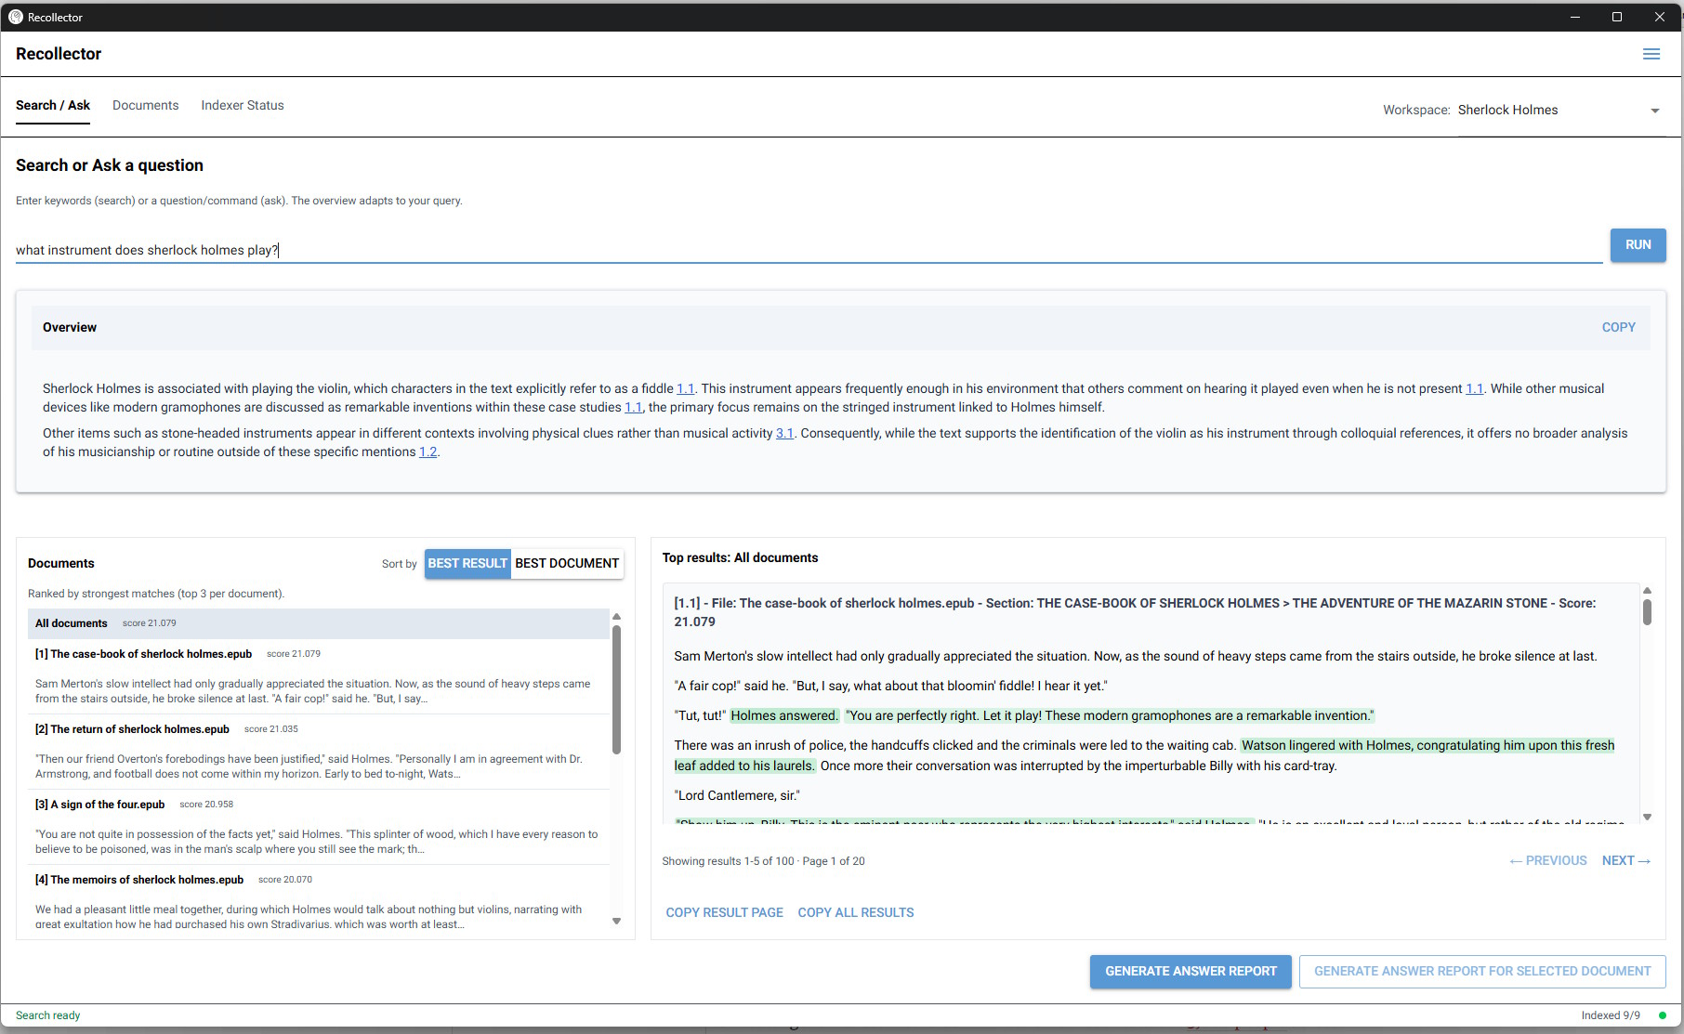This screenshot has height=1034, width=1684.
Task: Open the 1.2 citation link
Action: [x=428, y=452]
